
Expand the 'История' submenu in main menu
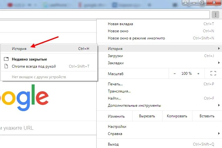pos(160,49)
